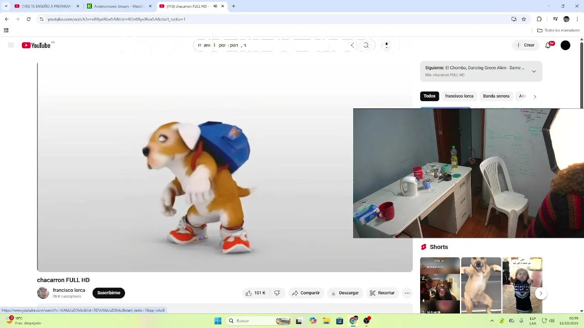Select the Todos filter chip

[x=429, y=96]
